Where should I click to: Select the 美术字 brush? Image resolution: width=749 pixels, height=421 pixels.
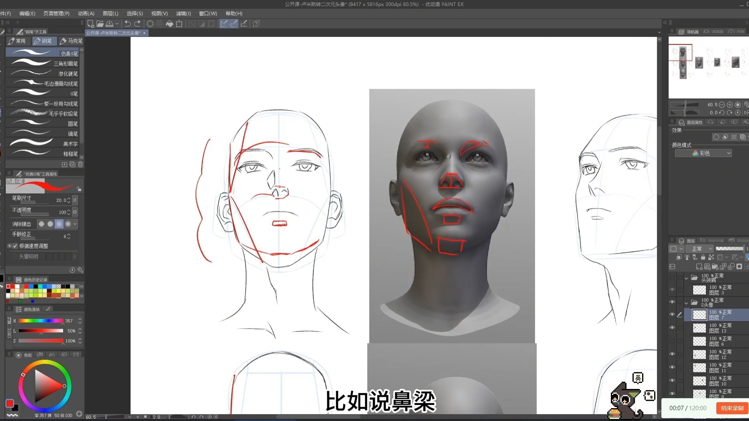[x=43, y=143]
